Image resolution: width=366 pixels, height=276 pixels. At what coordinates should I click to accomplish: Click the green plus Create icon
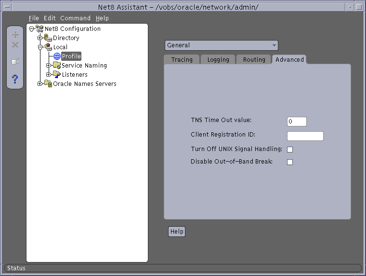15,34
